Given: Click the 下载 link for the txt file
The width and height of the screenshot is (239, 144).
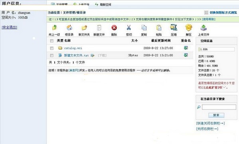Looking at the screenshot, I should (x=102, y=55).
